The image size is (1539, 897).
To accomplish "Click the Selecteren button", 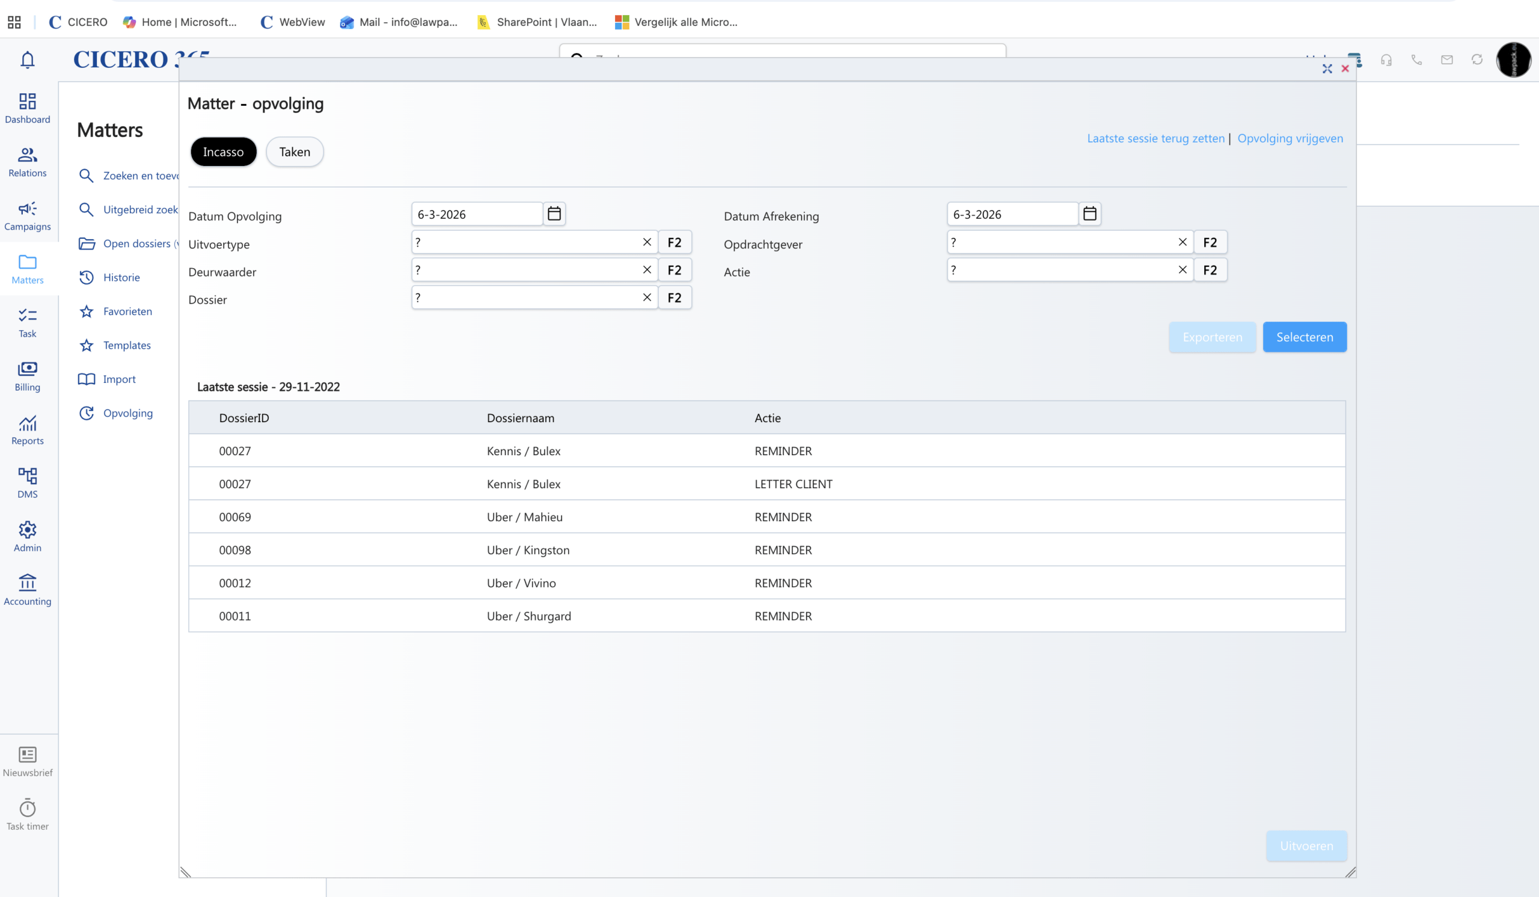I will coord(1304,337).
